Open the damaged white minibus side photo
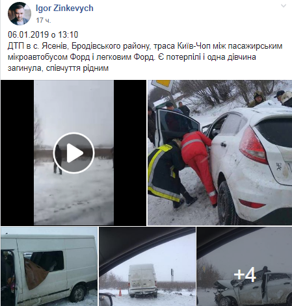The width and height of the screenshot is (292, 306). click(49, 266)
